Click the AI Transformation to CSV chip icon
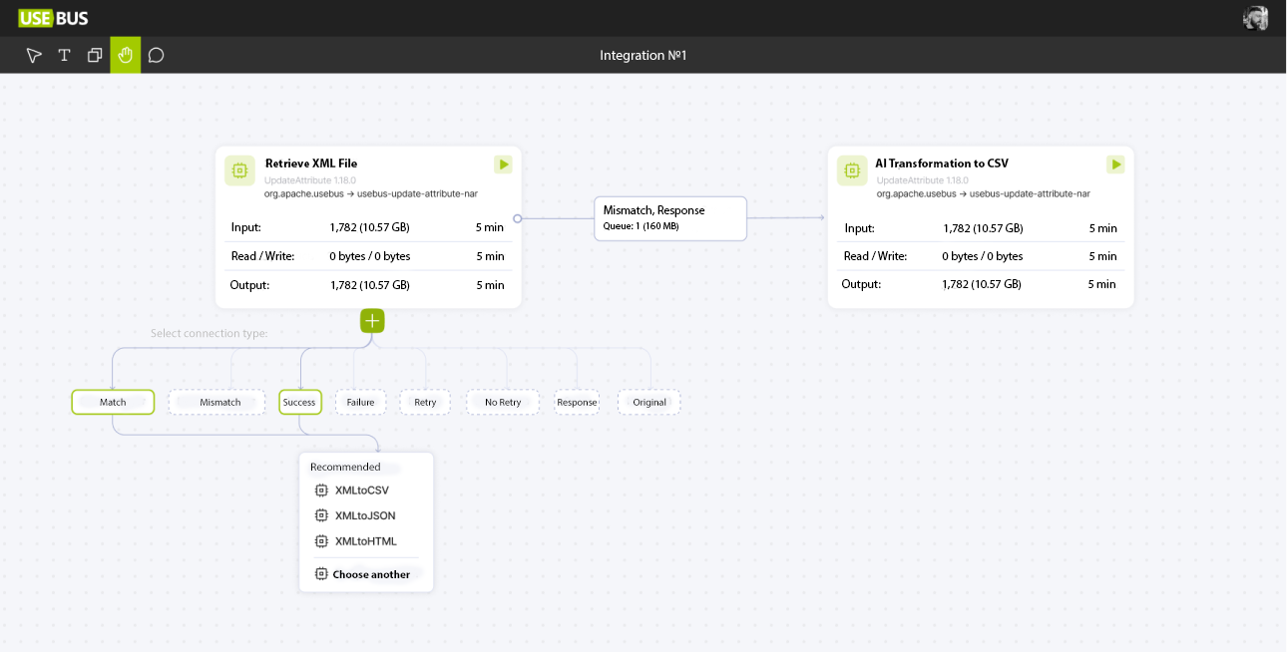This screenshot has width=1287, height=652. [852, 170]
